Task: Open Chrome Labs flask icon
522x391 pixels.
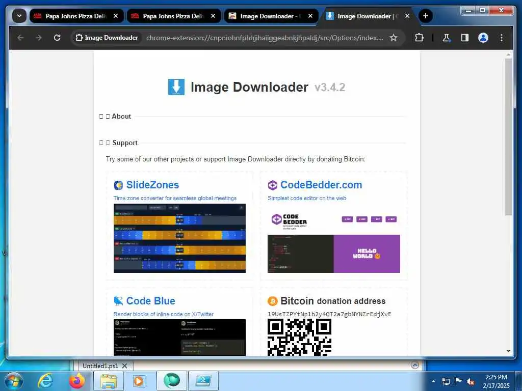Action: [446, 38]
